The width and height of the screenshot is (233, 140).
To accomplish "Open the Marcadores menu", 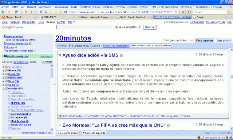I will pyautogui.click(x=44, y=7).
